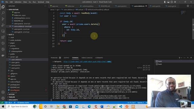Click the editor minimap preview

click(x=183, y=12)
